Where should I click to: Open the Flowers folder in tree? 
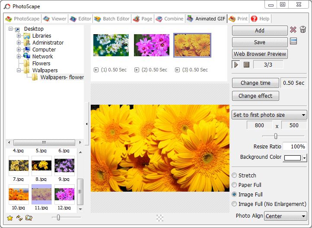[41, 64]
